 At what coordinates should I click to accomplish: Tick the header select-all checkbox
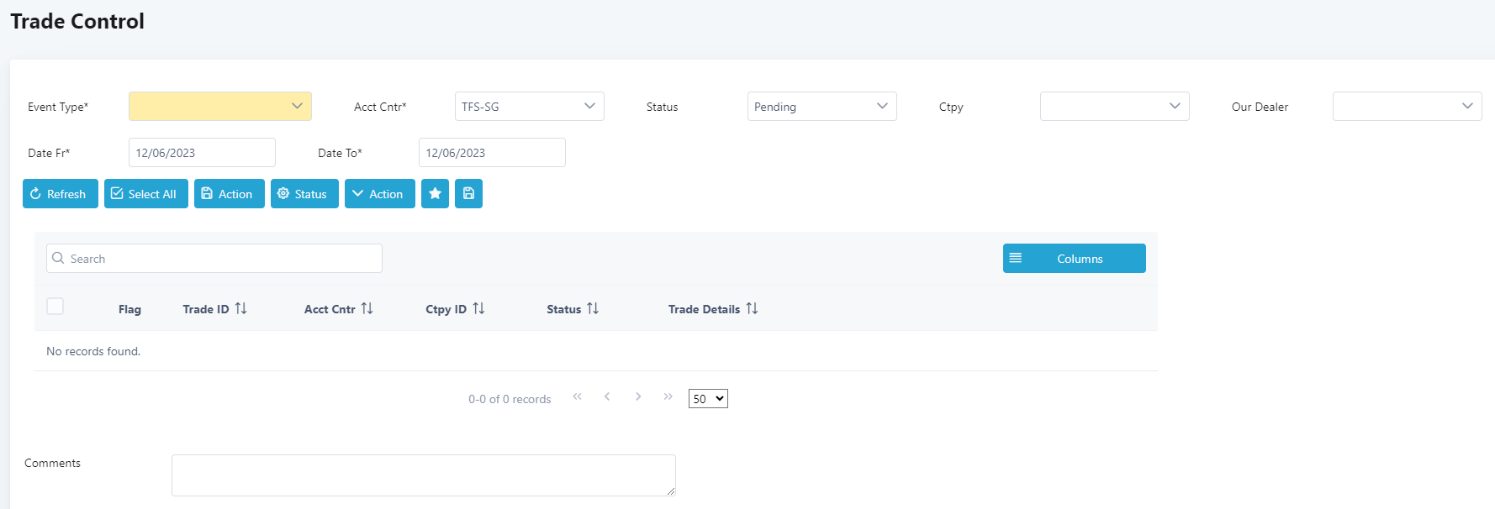tap(55, 307)
